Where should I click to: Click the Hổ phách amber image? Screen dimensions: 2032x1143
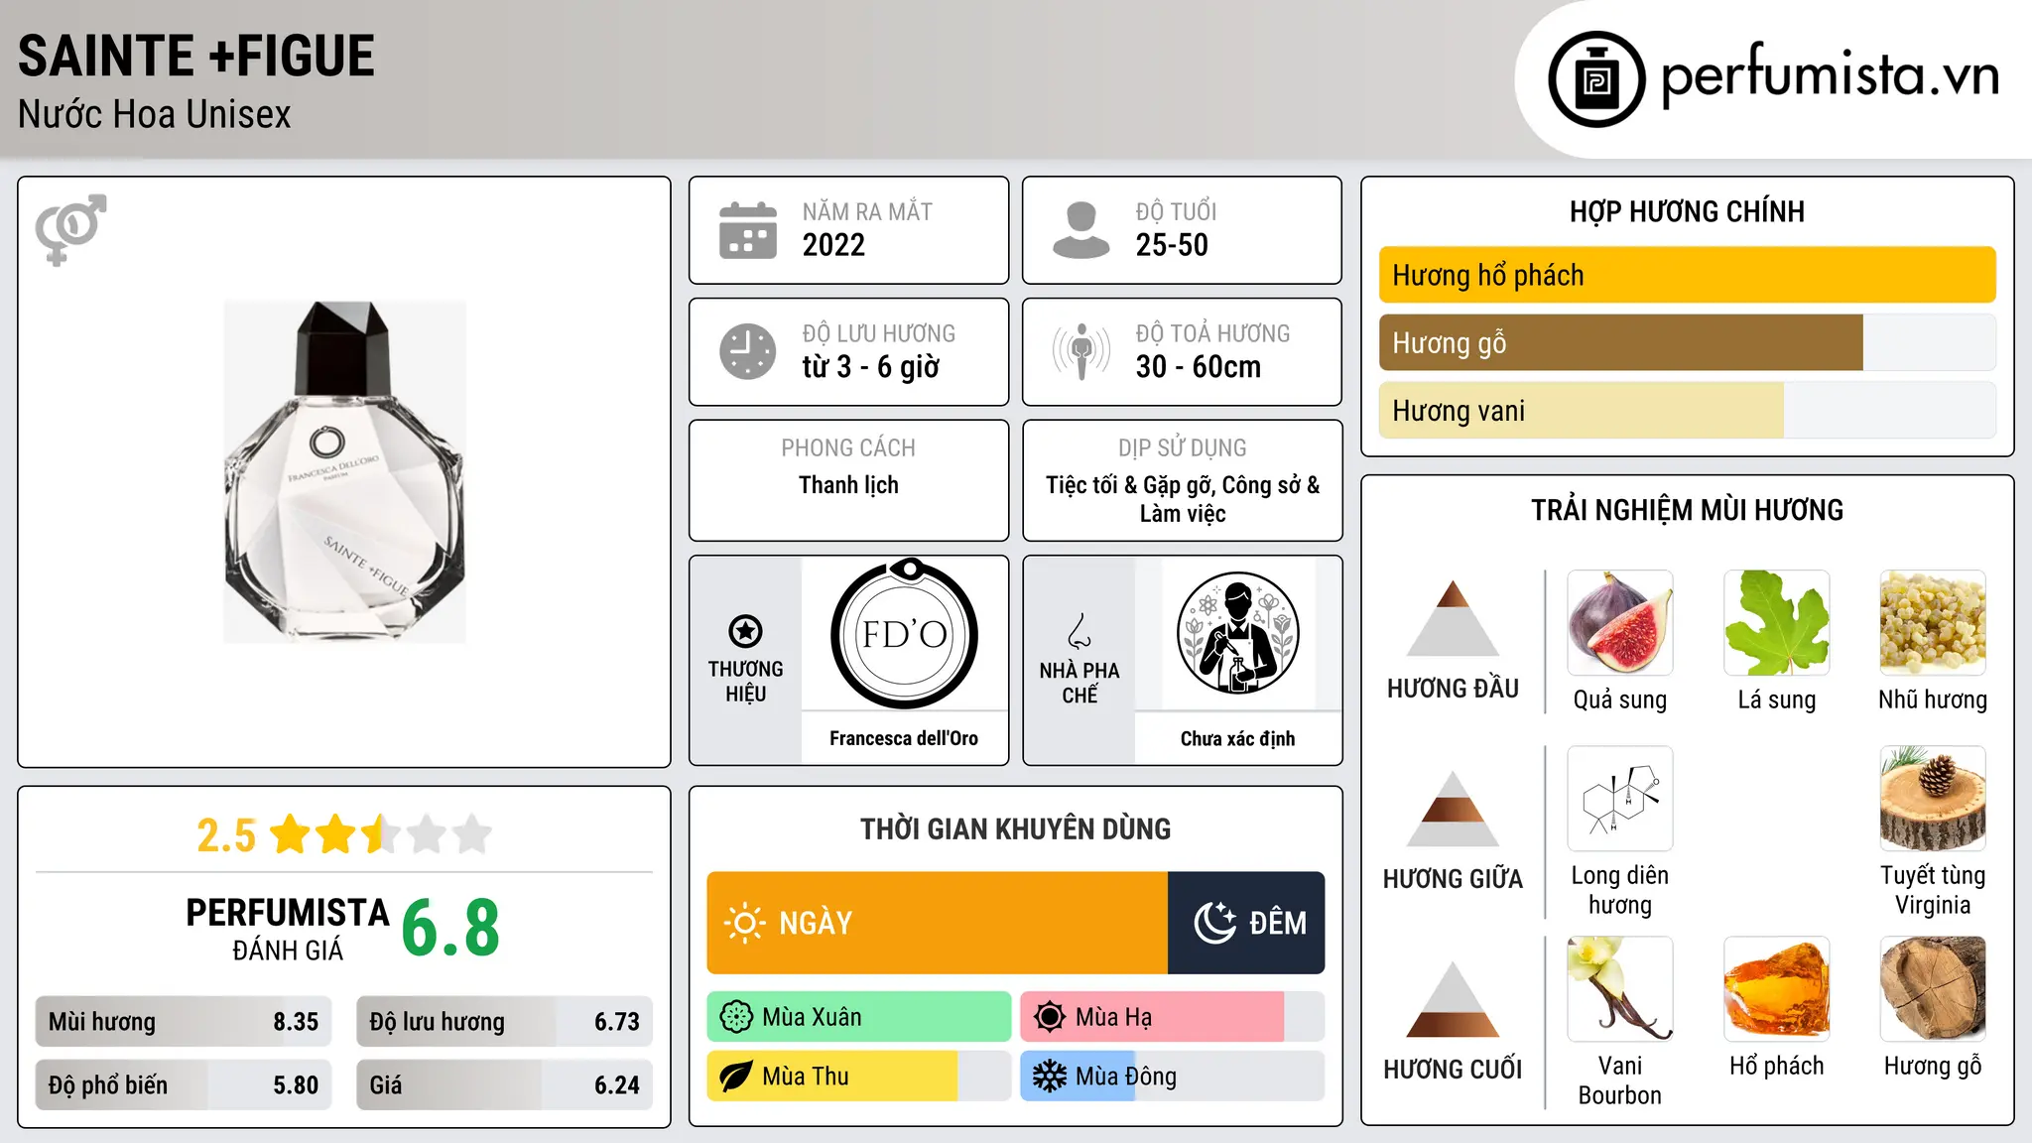pos(1777,989)
